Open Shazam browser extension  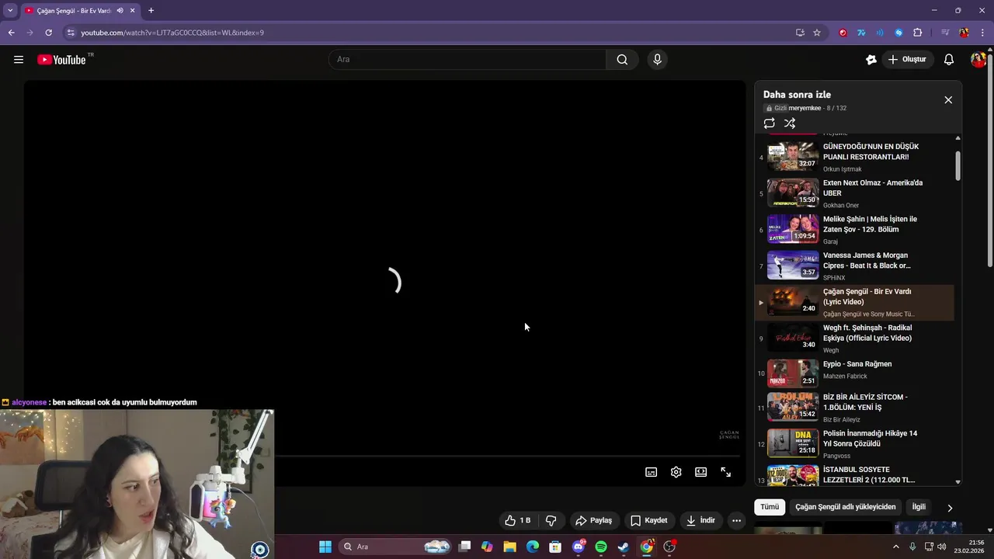898,33
